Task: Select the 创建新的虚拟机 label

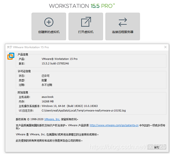Action: coord(49,32)
